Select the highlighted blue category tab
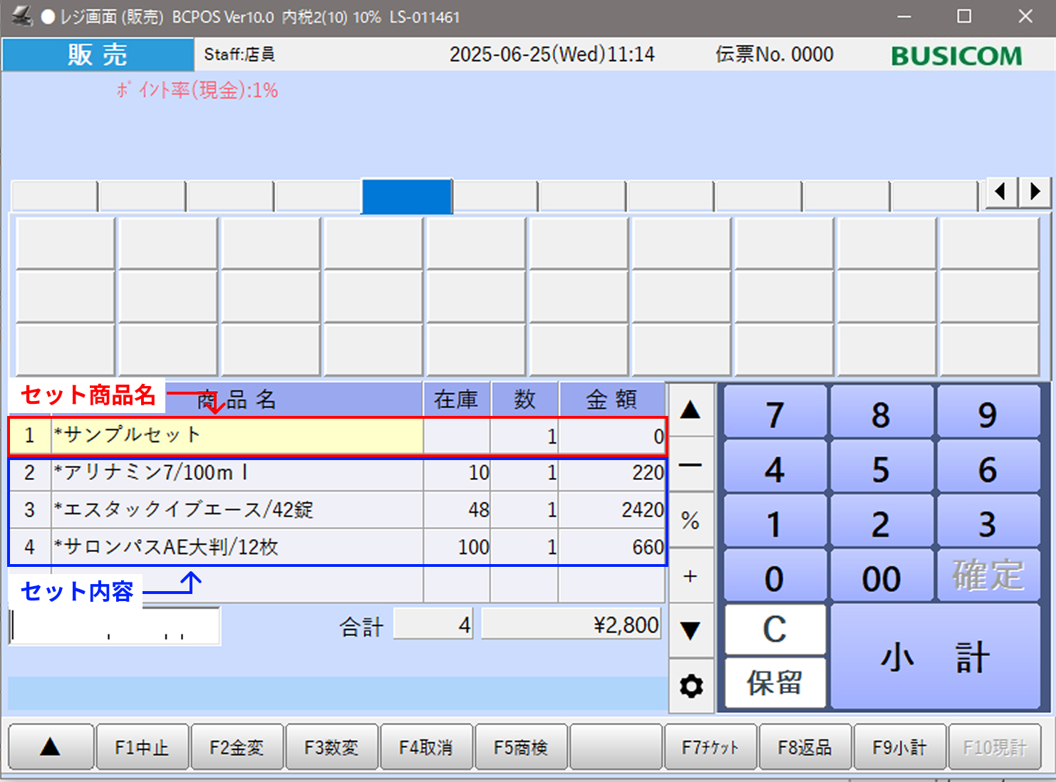This screenshot has width=1056, height=782. click(x=407, y=197)
